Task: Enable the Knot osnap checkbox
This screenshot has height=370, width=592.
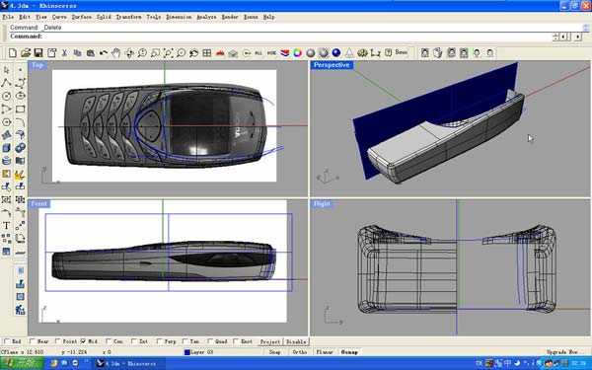Action: [236, 341]
